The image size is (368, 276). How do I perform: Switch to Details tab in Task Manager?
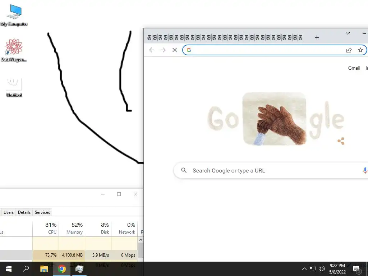coord(24,212)
